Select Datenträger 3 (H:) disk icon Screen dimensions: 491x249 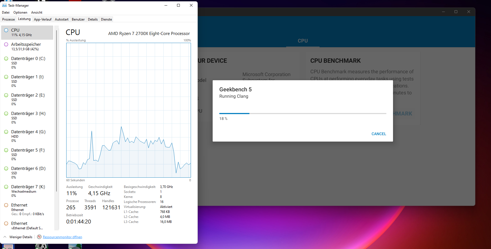[x=6, y=114]
